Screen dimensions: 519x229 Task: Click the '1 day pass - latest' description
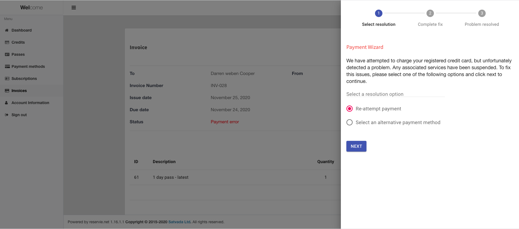pyautogui.click(x=170, y=177)
